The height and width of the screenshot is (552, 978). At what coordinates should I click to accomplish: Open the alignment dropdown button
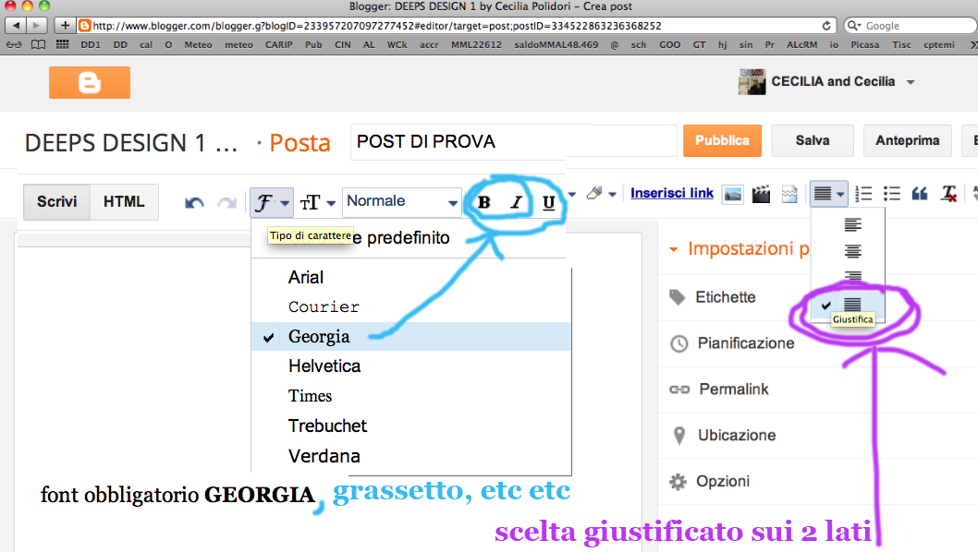click(829, 194)
